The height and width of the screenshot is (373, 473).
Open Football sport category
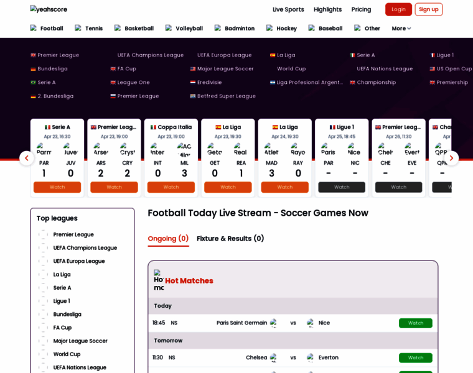(x=47, y=29)
